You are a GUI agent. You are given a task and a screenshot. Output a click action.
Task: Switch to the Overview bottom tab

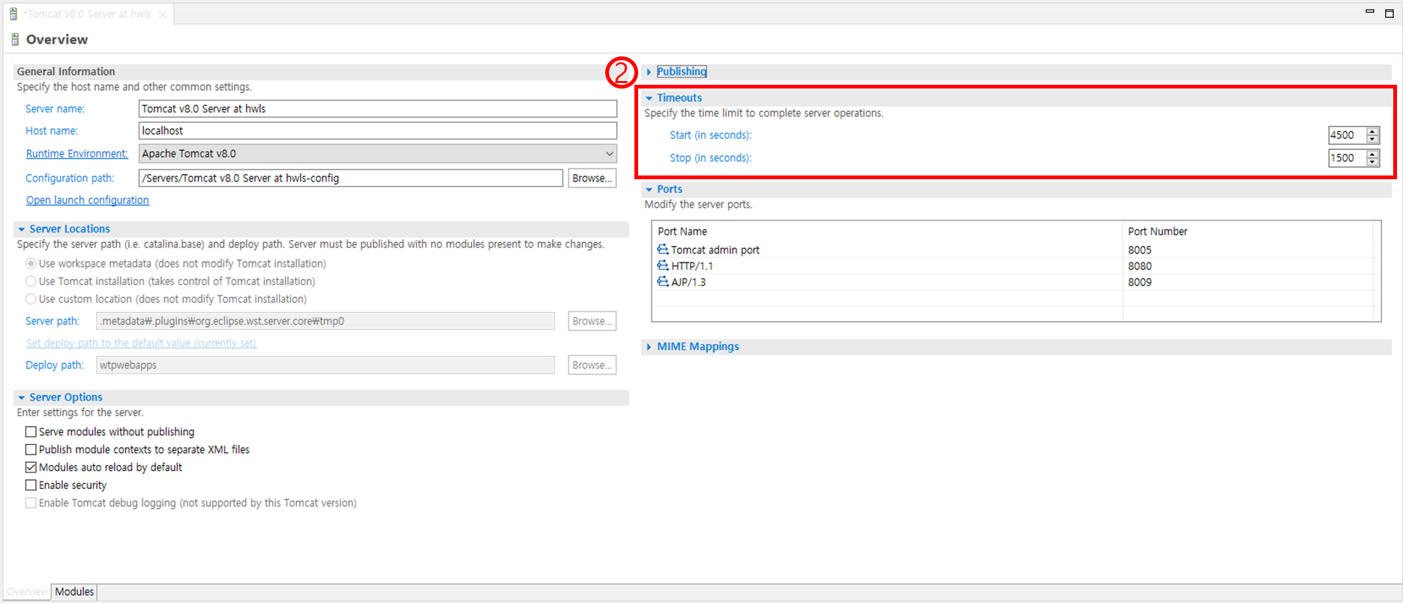27,592
